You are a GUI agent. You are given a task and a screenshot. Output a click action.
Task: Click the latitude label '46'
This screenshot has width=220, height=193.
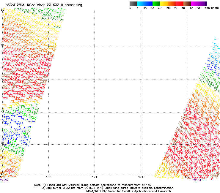tap(2, 79)
